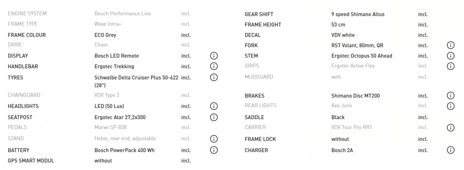Image resolution: width=464 pixels, height=170 pixels.
Task: Open info icon for Fork row
Action: (450, 45)
